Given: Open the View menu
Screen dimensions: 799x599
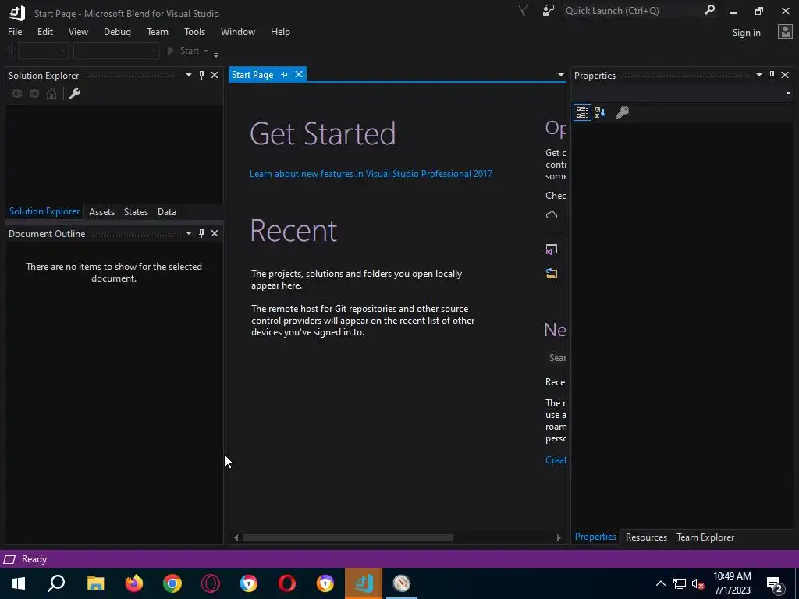Looking at the screenshot, I should point(78,31).
